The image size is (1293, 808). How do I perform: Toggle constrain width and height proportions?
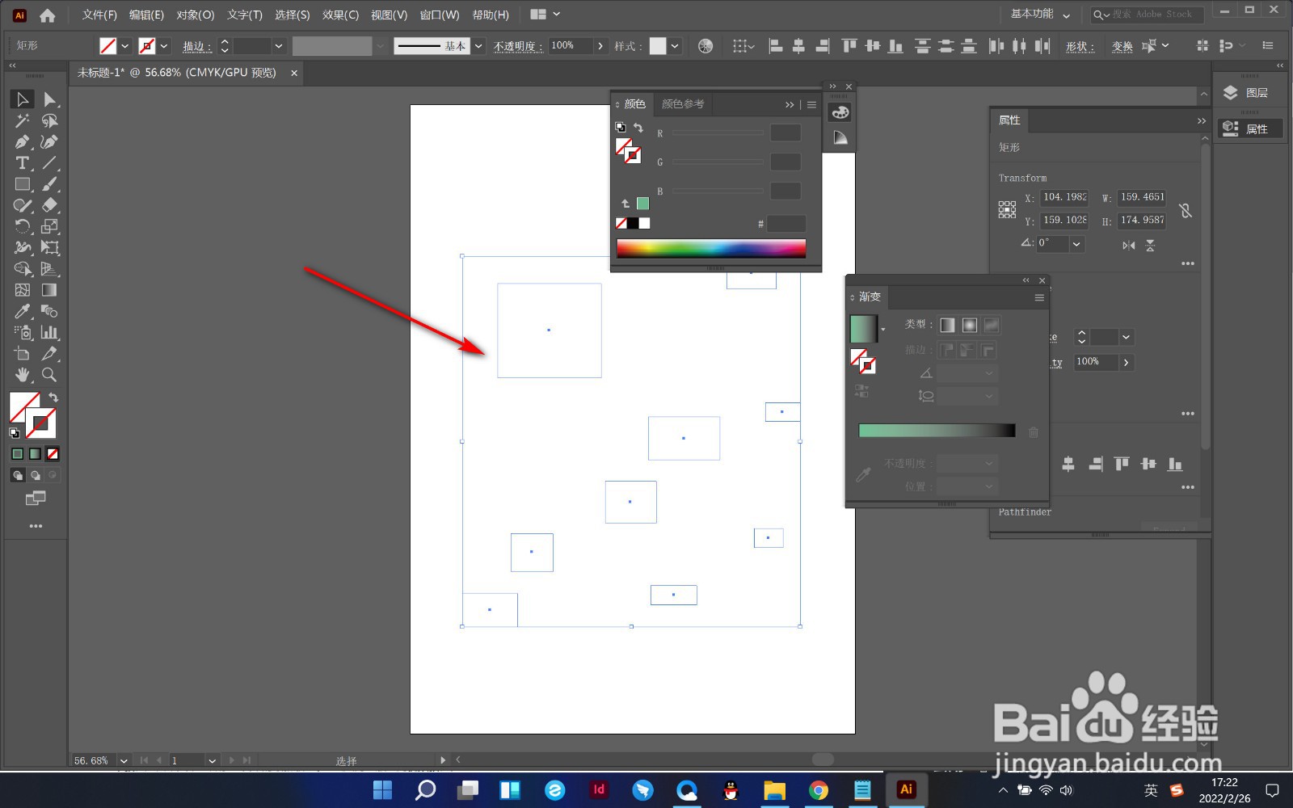coord(1186,210)
